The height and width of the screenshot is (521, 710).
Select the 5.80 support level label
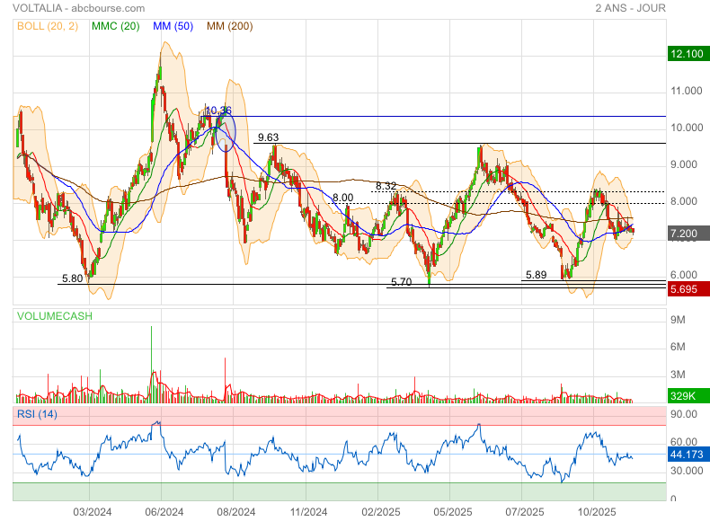[72, 278]
